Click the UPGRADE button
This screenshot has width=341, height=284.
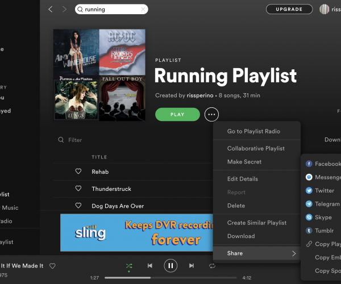[289, 9]
